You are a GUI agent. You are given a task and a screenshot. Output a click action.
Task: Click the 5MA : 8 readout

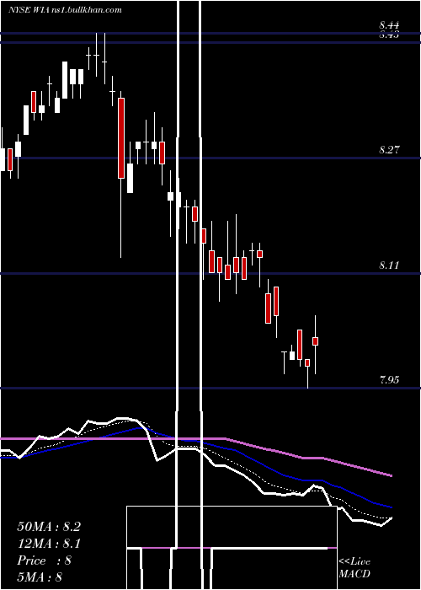40,577
